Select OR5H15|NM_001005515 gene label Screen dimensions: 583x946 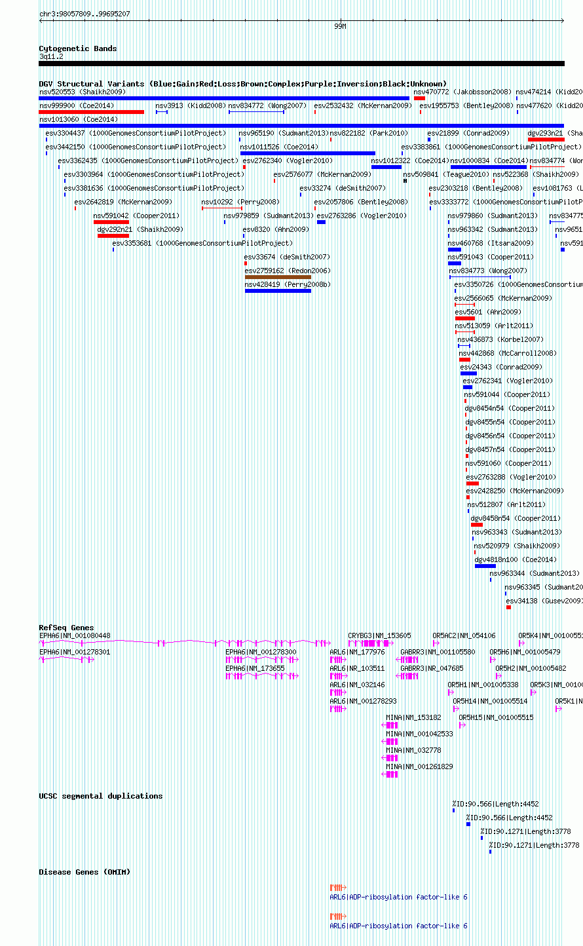pos(496,717)
